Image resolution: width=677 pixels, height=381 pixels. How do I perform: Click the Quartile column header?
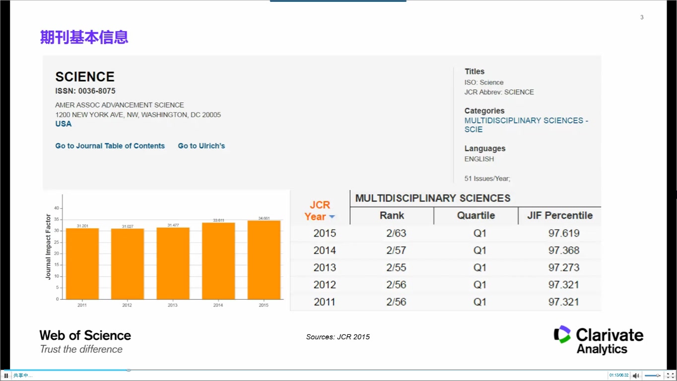[476, 215]
